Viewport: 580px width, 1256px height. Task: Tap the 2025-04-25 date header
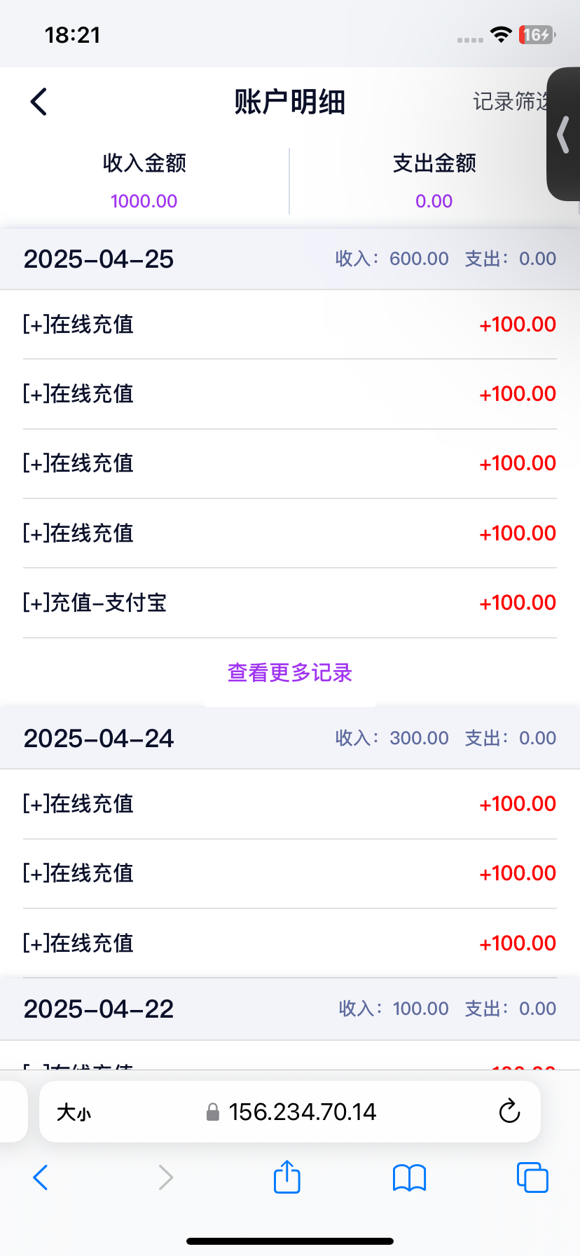[x=99, y=259]
